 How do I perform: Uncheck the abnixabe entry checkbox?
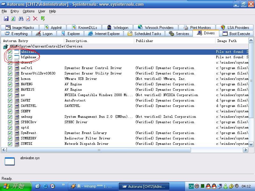tap(10, 52)
